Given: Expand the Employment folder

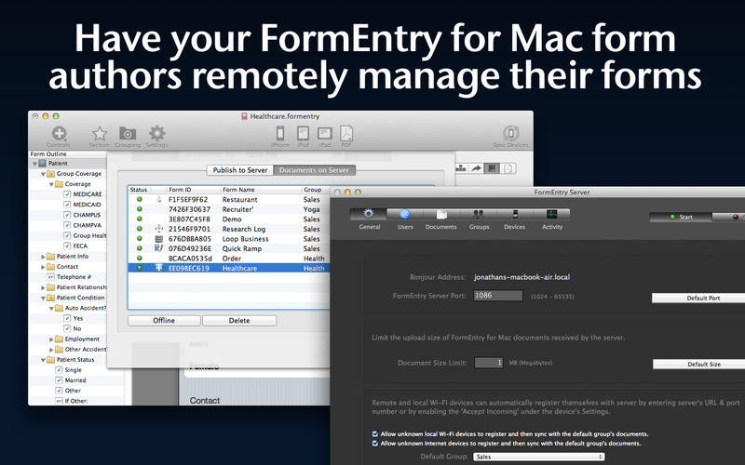Looking at the screenshot, I should [51, 339].
